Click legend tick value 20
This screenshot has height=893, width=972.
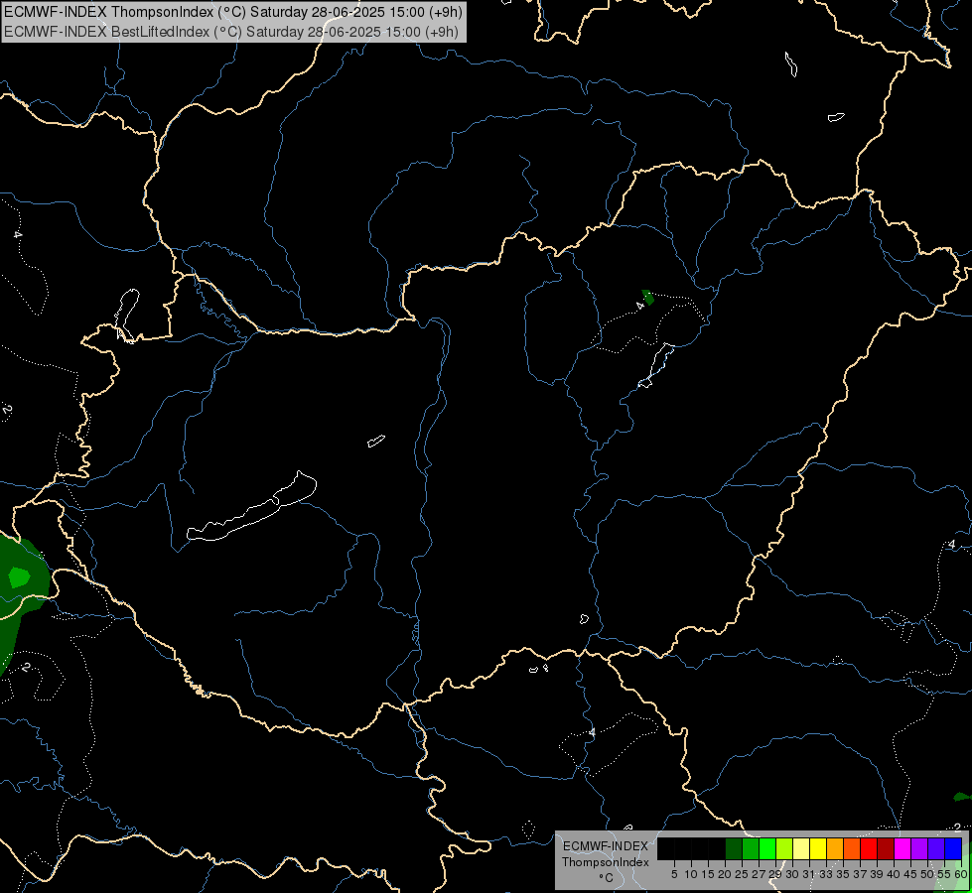pyautogui.click(x=725, y=874)
